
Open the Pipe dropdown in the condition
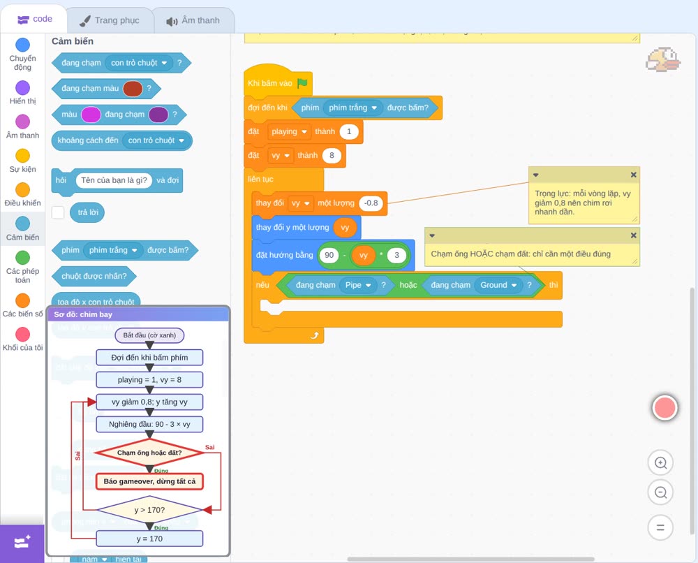pyautogui.click(x=358, y=285)
